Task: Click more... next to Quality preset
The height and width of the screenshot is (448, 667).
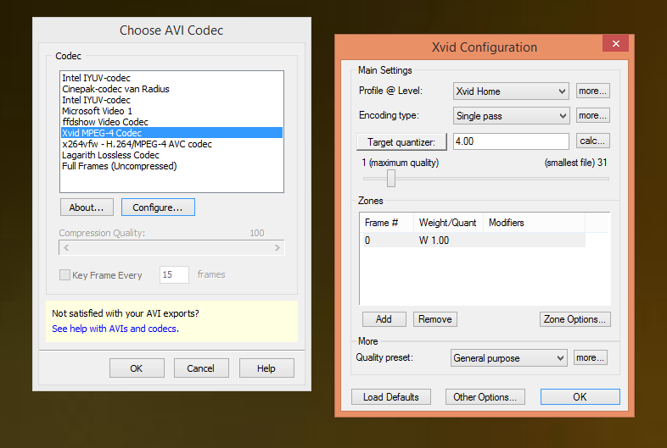Action: (x=590, y=357)
